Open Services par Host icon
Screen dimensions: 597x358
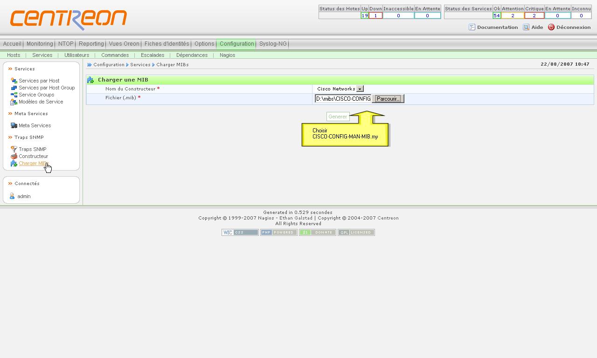14,81
